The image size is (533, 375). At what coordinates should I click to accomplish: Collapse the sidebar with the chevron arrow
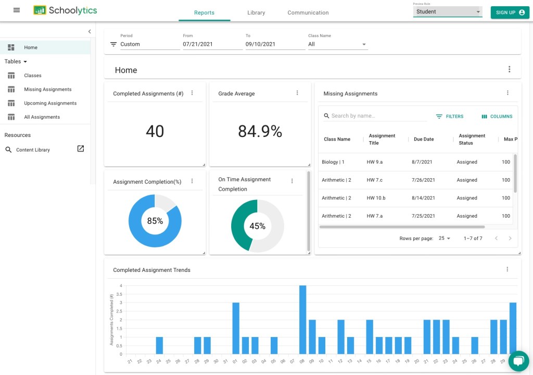click(90, 31)
